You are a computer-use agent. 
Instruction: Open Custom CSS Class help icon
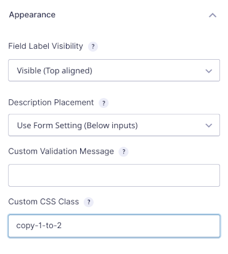[x=89, y=202]
